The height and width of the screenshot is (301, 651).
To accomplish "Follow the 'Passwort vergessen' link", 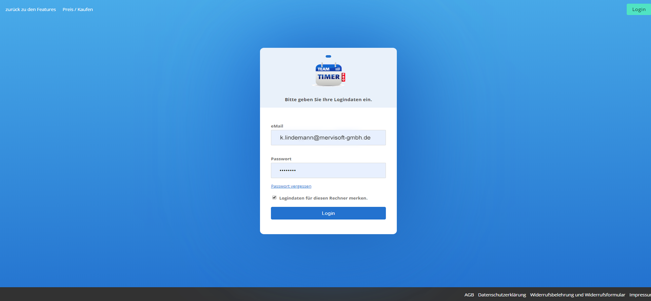I will pyautogui.click(x=291, y=186).
